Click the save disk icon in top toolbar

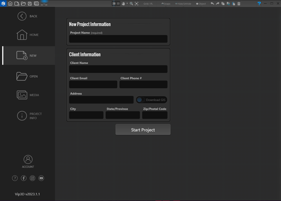click(30, 4)
